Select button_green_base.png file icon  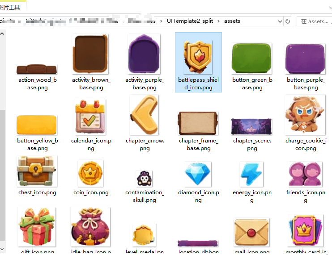click(251, 59)
